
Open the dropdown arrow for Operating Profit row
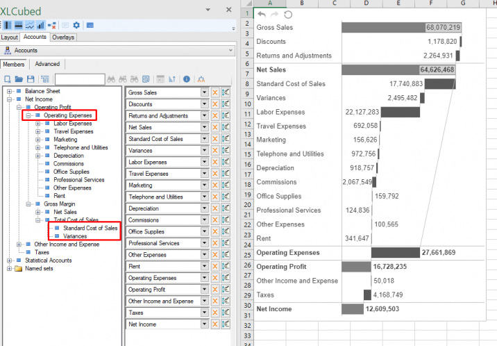[x=205, y=290]
